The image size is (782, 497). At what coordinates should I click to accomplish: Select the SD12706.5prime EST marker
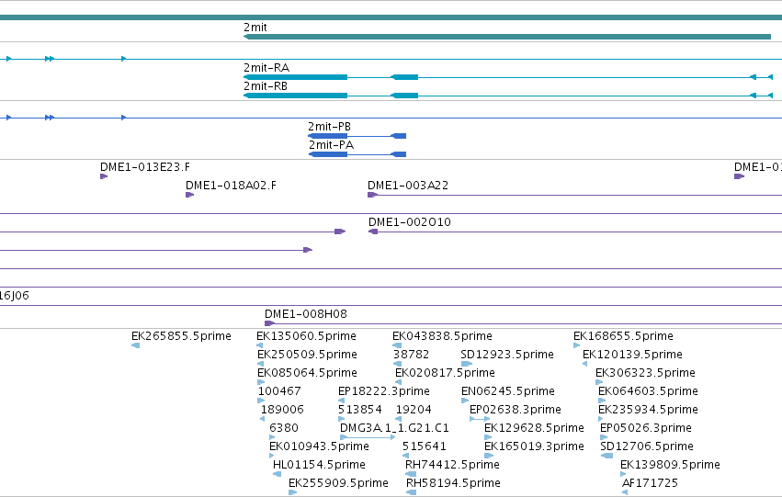(x=607, y=456)
